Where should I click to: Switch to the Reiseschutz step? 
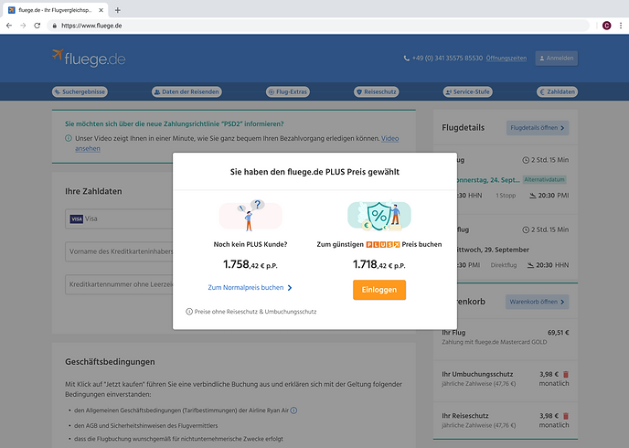(377, 91)
